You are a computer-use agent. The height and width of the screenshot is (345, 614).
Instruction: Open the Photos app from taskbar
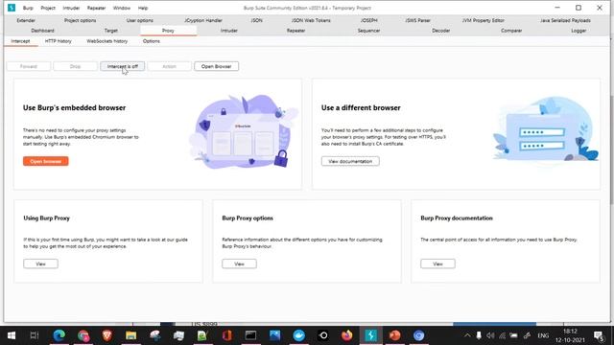coord(274,335)
